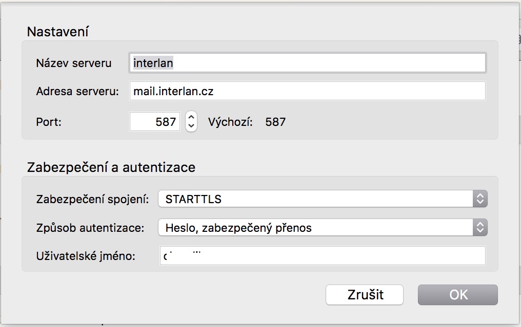Cancel the dialog with Zrušit

coord(365,294)
